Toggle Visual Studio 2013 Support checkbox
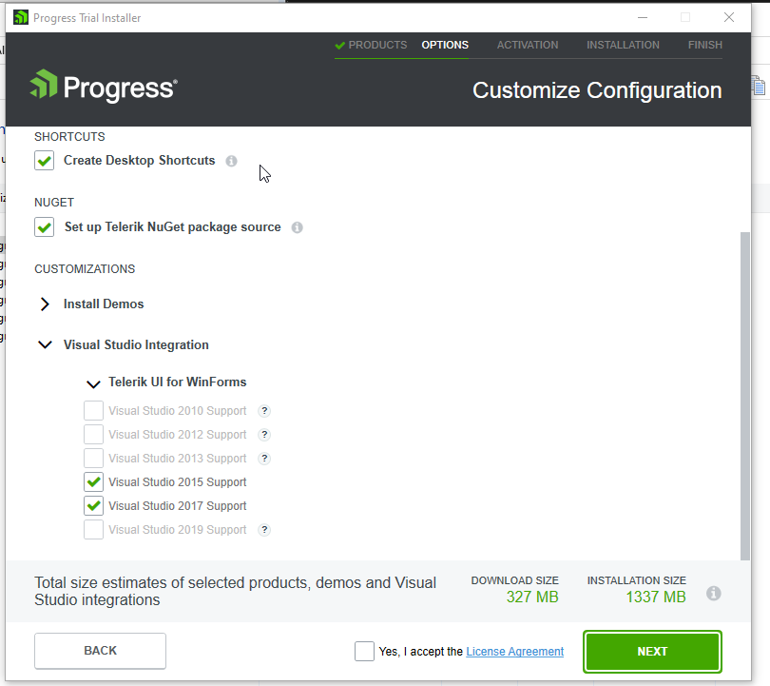The width and height of the screenshot is (770, 686). point(93,458)
